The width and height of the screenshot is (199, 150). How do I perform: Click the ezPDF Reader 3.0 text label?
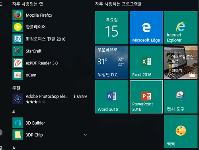(42, 63)
